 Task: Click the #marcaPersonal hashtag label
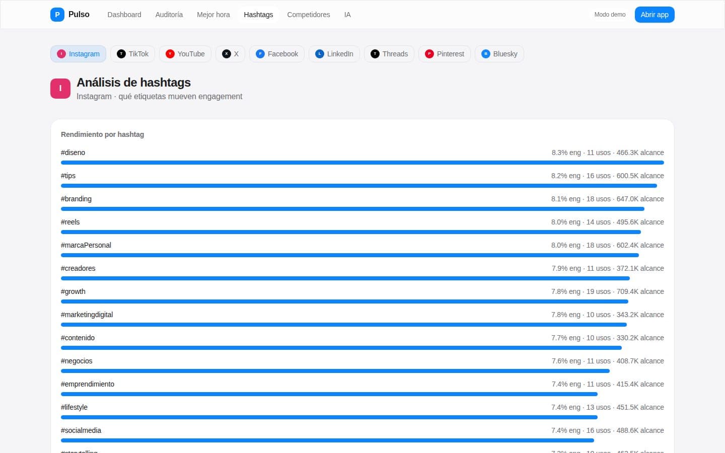pos(86,245)
